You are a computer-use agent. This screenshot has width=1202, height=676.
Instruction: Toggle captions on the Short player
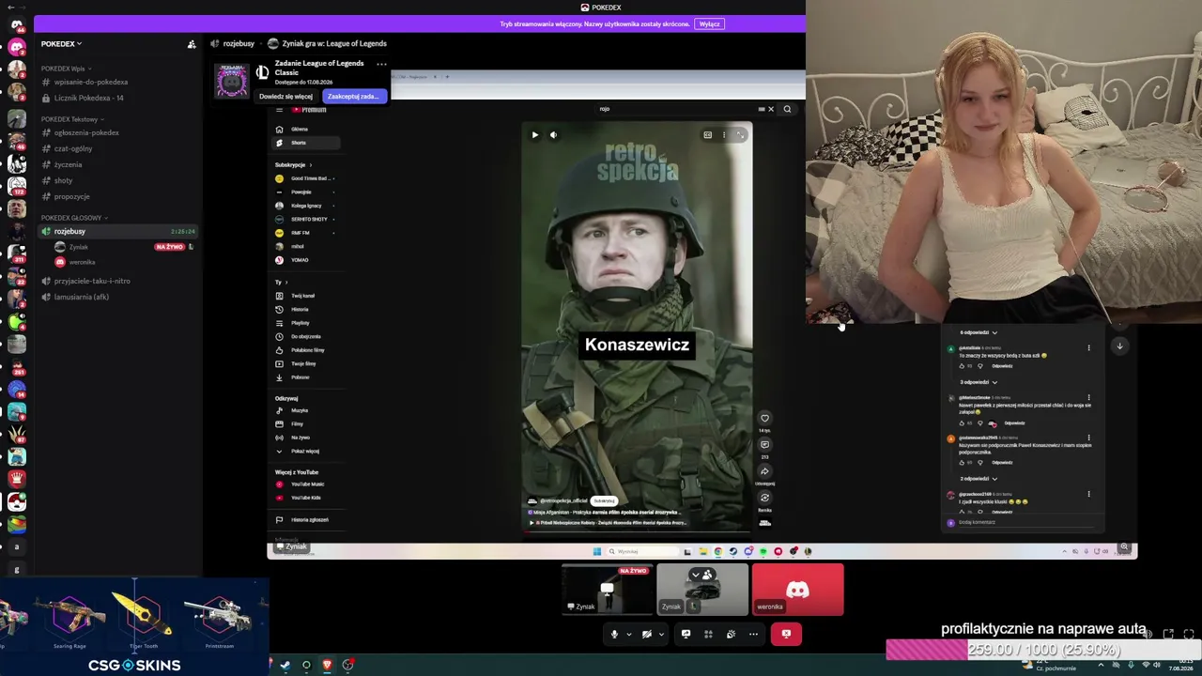(707, 135)
